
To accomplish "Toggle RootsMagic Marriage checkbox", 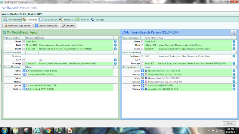I will [x=24, y=63].
